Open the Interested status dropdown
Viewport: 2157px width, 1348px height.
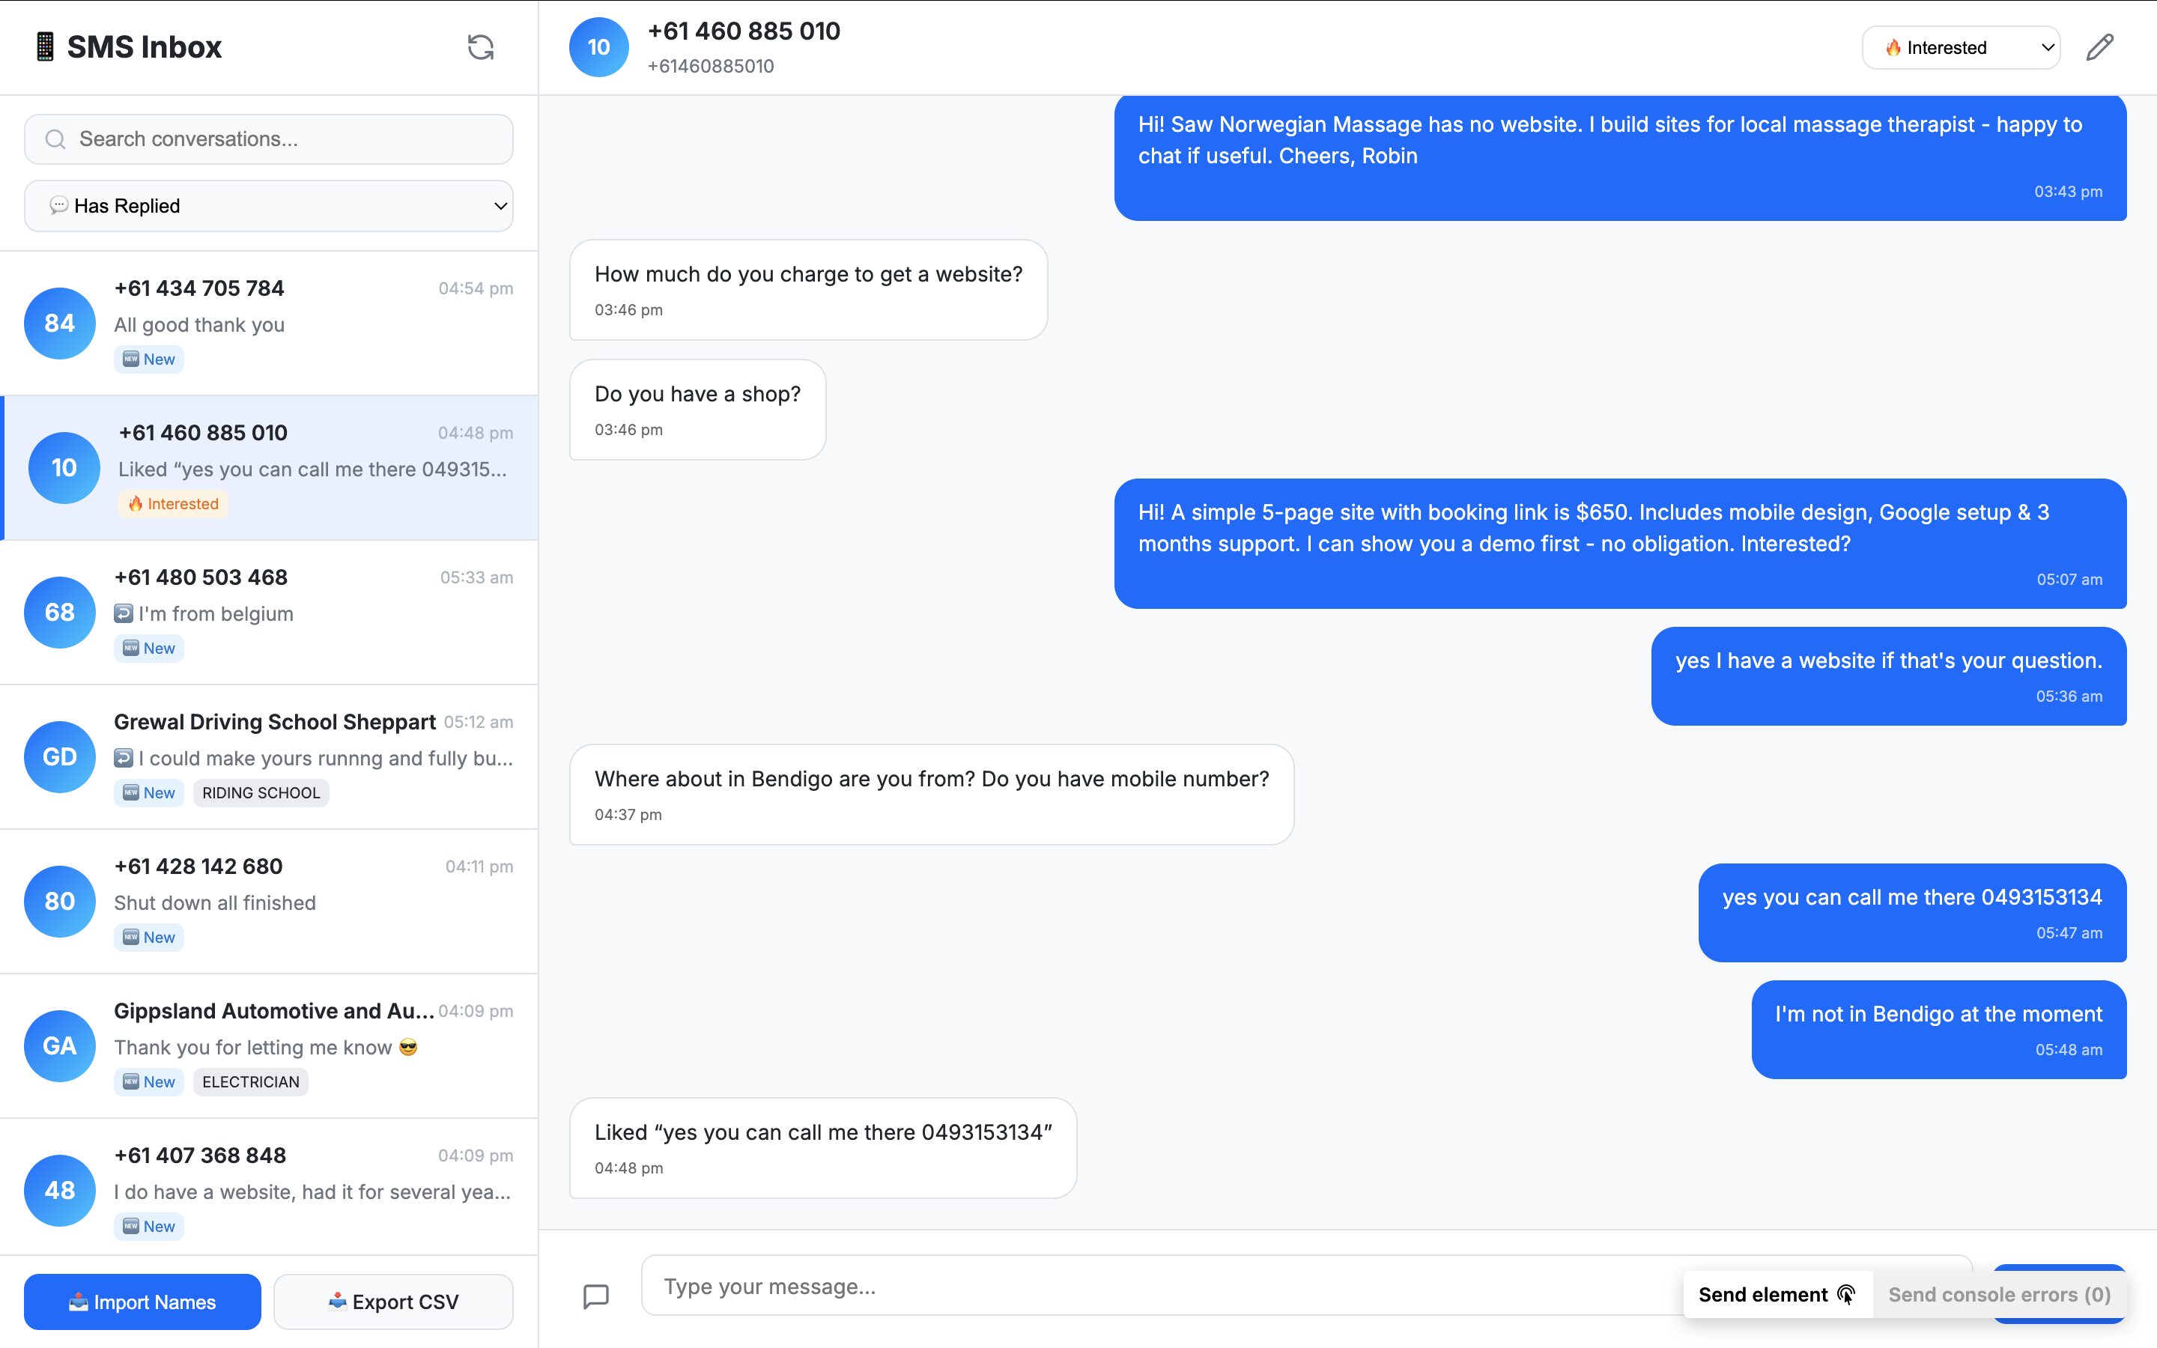[x=1962, y=47]
